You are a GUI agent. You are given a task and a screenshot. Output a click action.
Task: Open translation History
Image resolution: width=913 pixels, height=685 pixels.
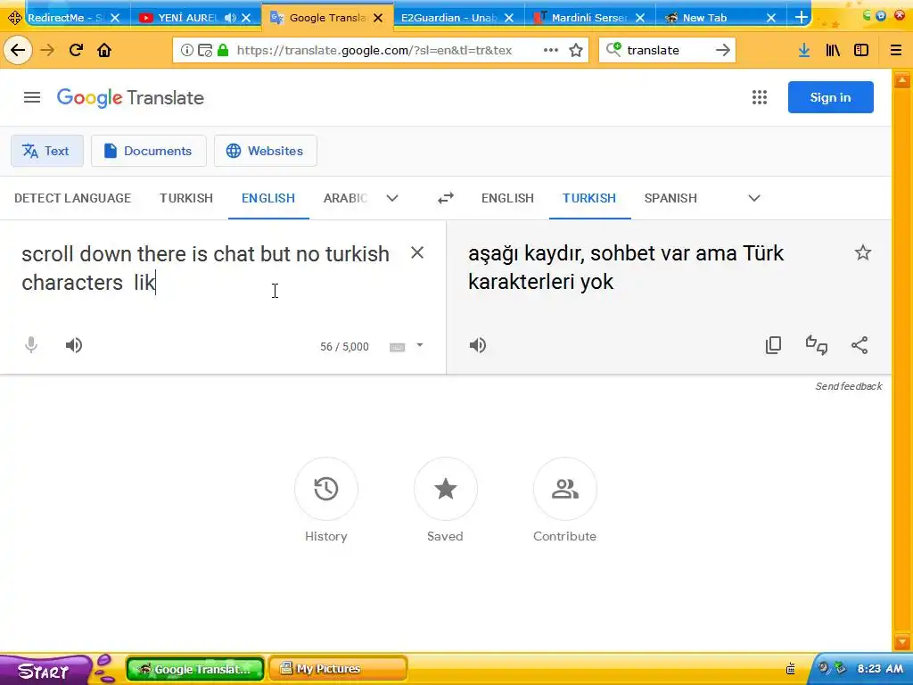pos(326,489)
